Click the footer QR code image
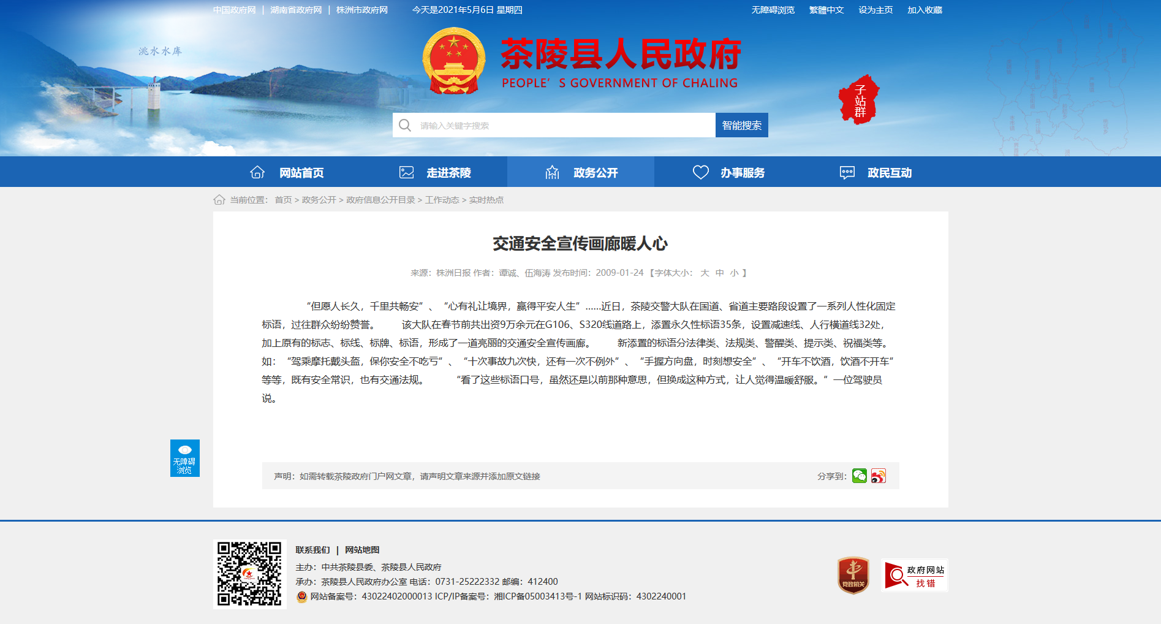Viewport: 1161px width, 624px height. coord(249,574)
